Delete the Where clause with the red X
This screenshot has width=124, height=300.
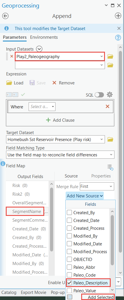point(108,106)
